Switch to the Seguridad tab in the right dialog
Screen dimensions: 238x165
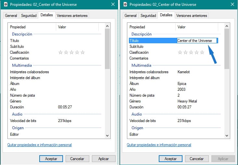point(148,16)
